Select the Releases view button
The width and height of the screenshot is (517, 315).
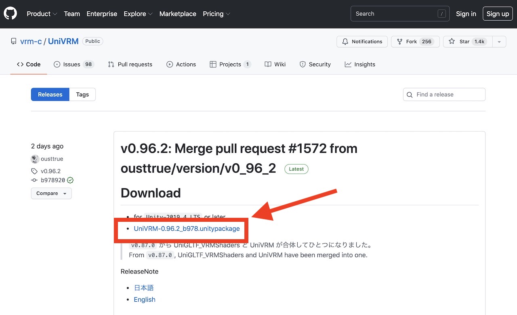click(x=50, y=94)
